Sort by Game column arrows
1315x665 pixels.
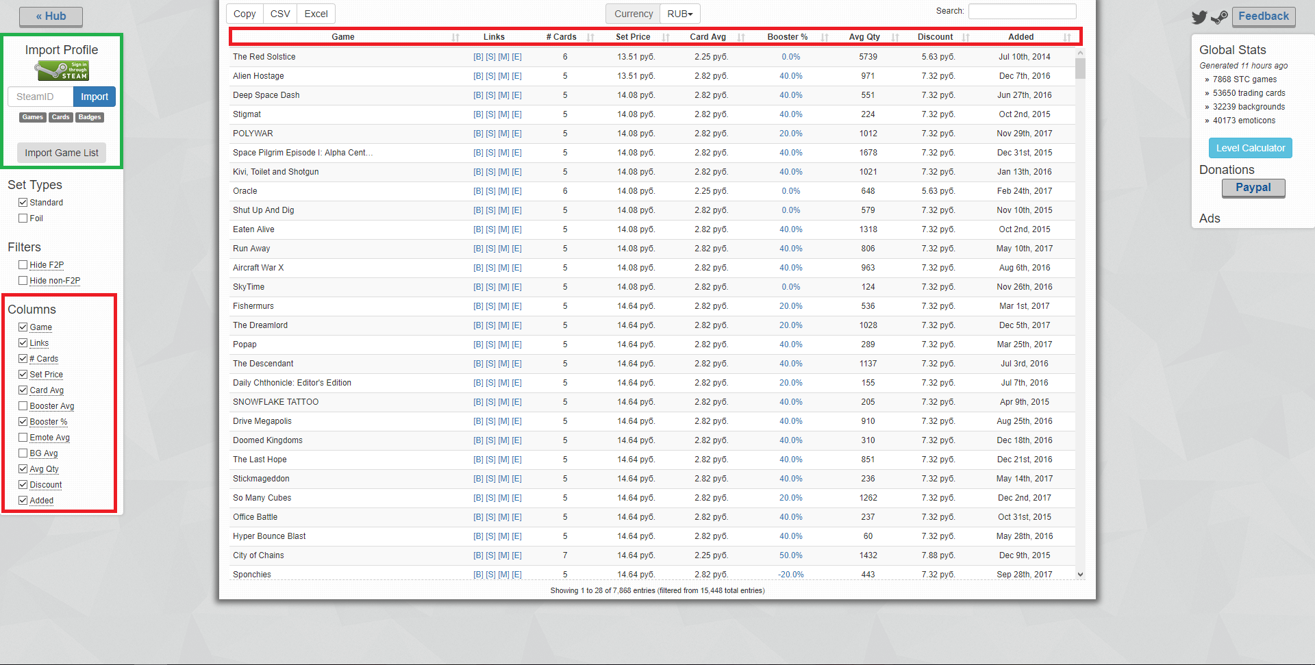point(455,37)
